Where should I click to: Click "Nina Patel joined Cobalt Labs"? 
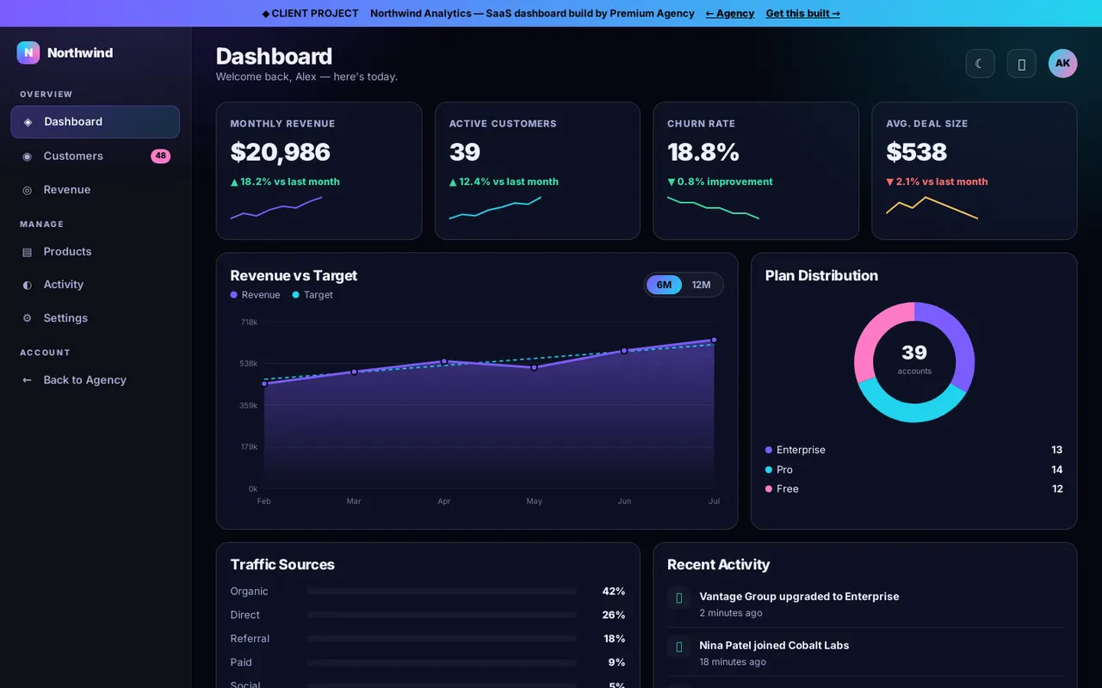tap(774, 646)
